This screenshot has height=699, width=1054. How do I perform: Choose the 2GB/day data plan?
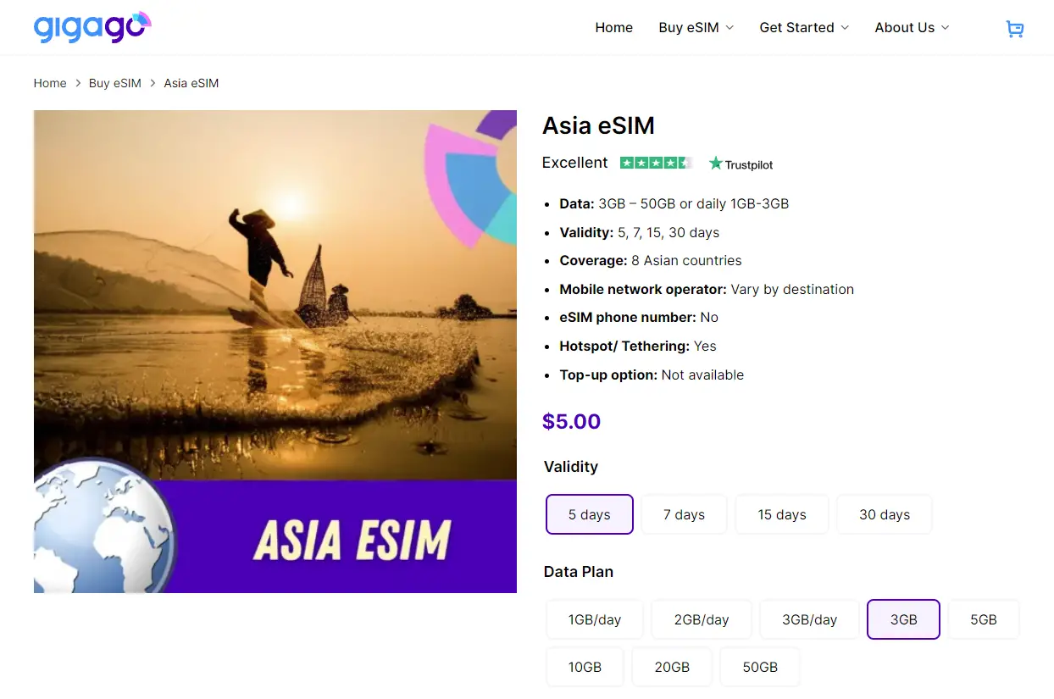point(702,619)
